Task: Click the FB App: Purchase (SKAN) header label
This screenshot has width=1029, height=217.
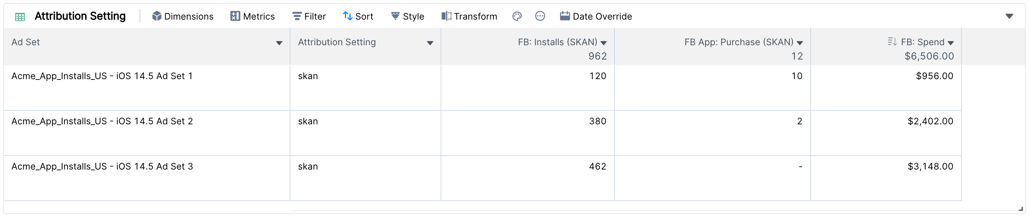Action: click(x=739, y=42)
